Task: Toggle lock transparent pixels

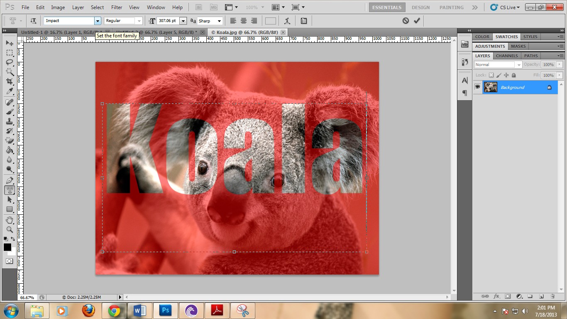Action: pos(491,75)
